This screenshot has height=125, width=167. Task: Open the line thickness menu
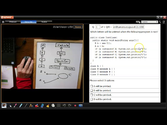[x=59, y=105]
